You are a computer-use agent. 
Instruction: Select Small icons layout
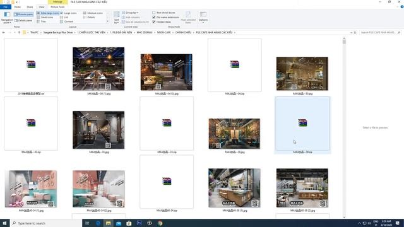(x=45, y=17)
